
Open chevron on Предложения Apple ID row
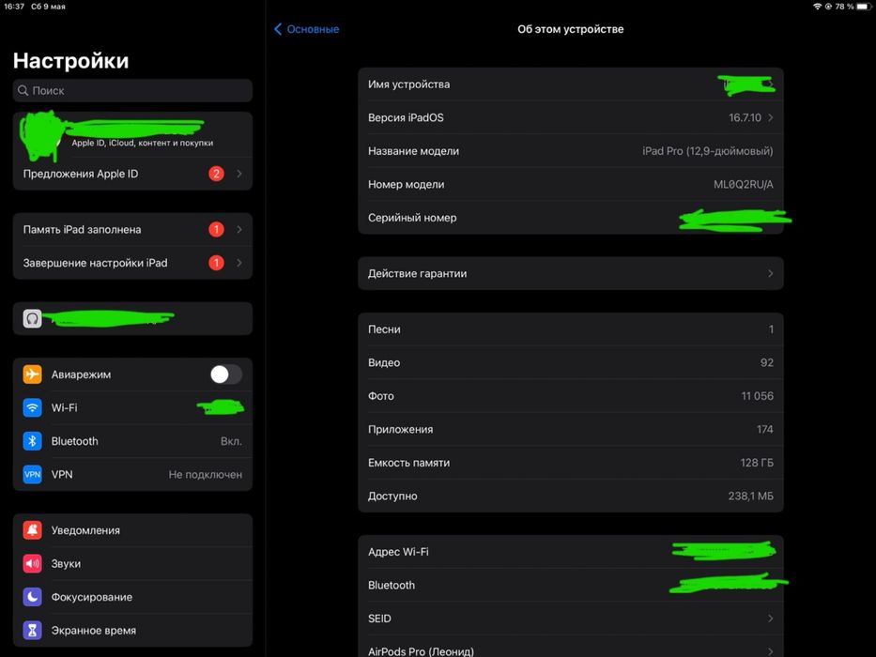click(239, 174)
